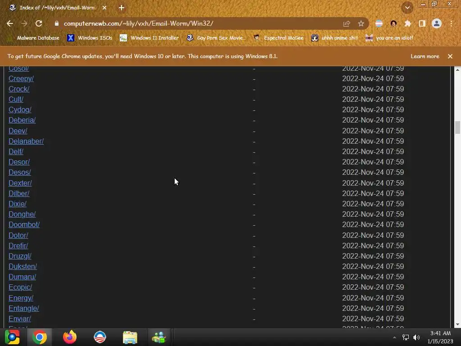
Task: Open the network status tray icon
Action: (x=406, y=337)
